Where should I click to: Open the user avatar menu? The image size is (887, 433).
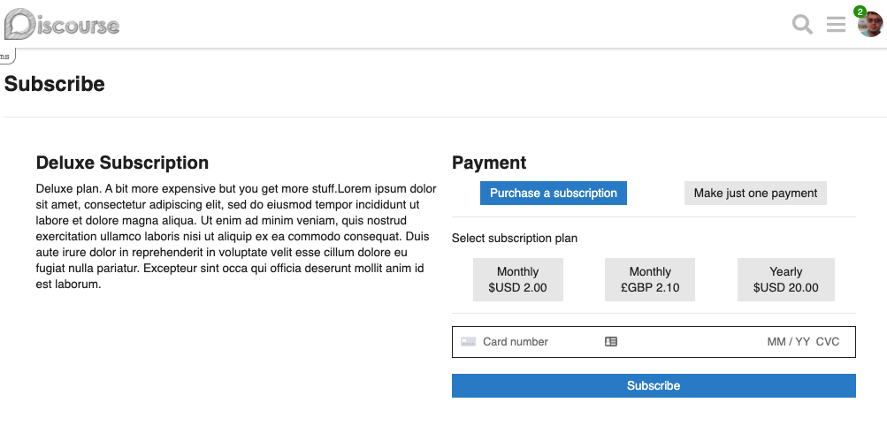click(870, 25)
